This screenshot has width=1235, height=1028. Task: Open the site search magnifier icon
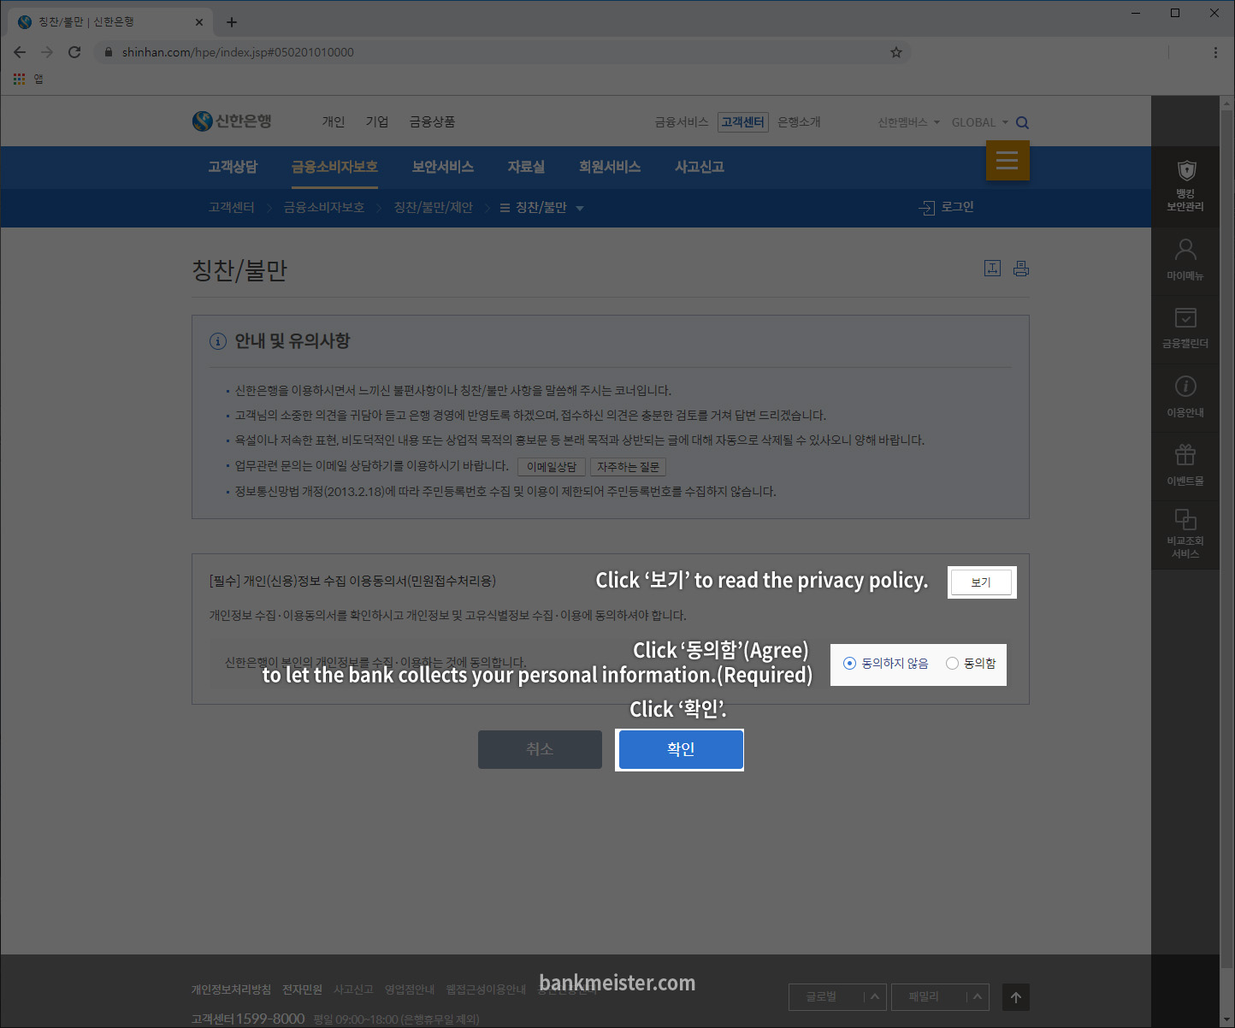click(x=1022, y=122)
